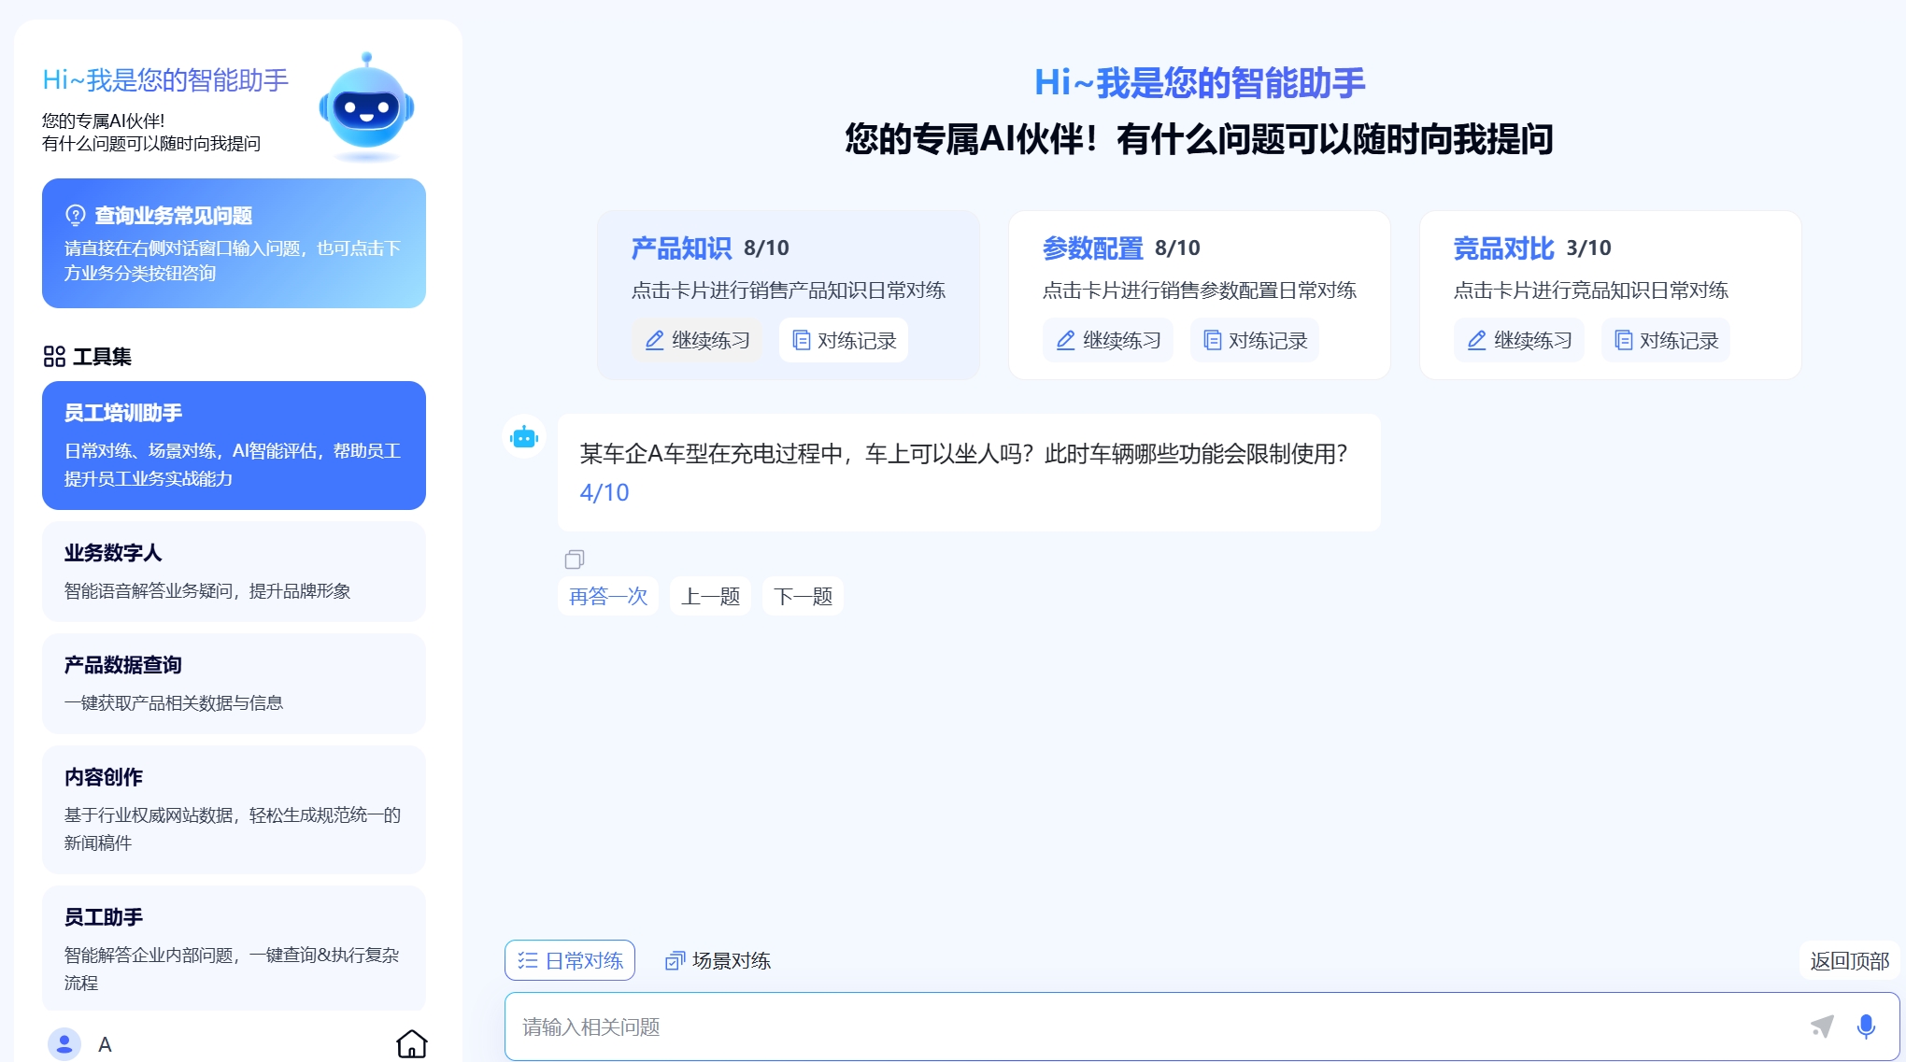Switch to 场景对练 mode
The image size is (1906, 1062).
pos(718,960)
